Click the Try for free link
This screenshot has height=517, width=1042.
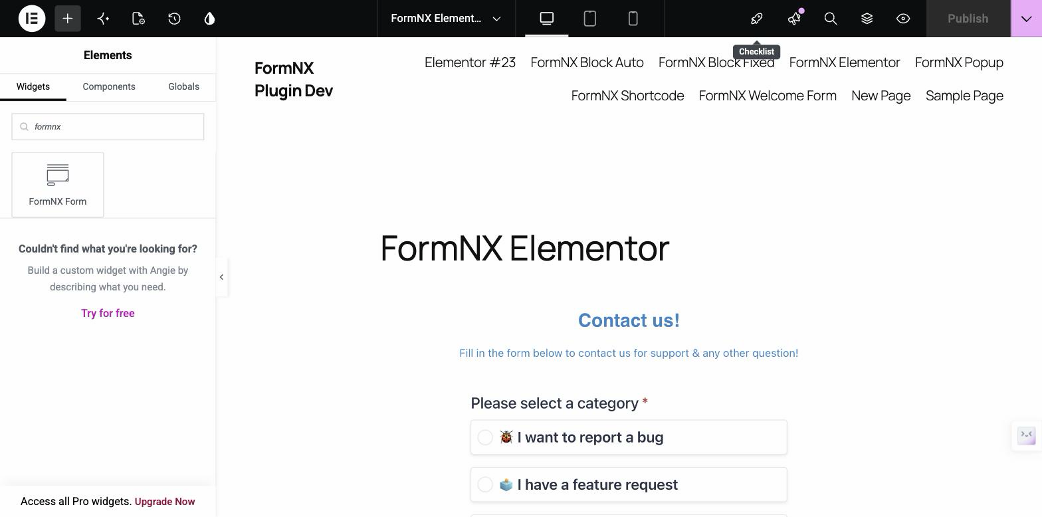[x=108, y=314]
